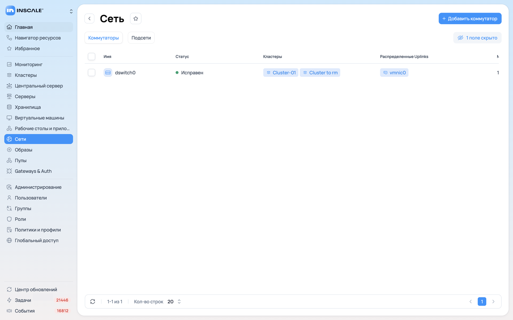Expand the INSCALE workspace switcher
This screenshot has height=320, width=513.
tap(71, 11)
